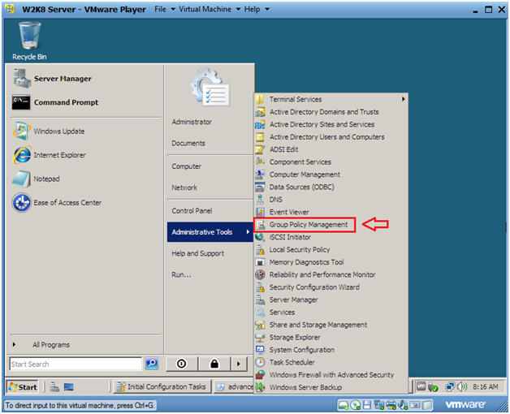Open Task Scheduler

tap(285, 362)
